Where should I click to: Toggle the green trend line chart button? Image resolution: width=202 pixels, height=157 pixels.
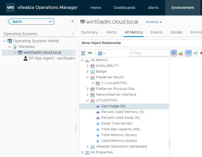tap(188, 53)
